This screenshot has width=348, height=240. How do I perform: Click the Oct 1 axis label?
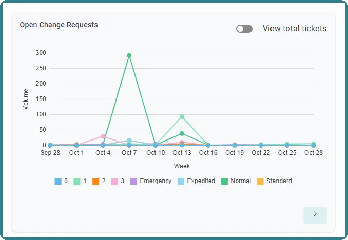(x=76, y=153)
